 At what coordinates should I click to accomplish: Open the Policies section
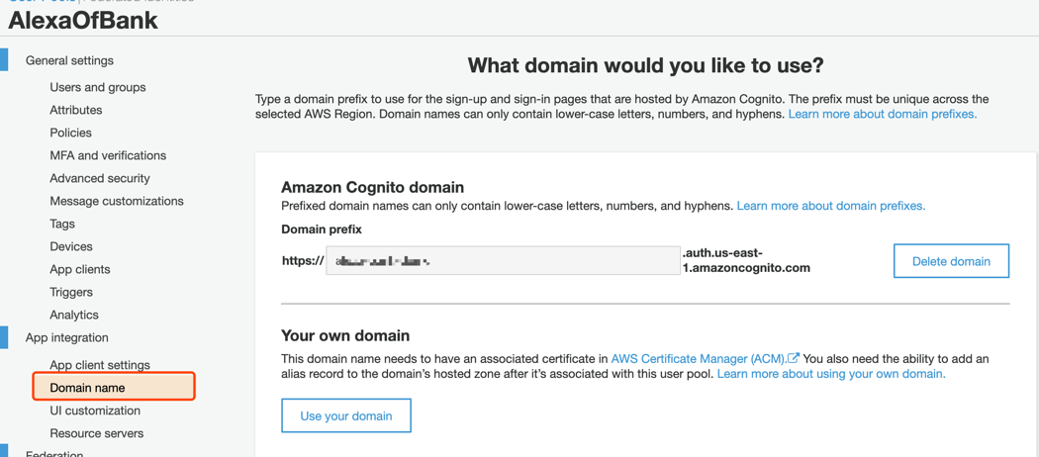tap(70, 133)
